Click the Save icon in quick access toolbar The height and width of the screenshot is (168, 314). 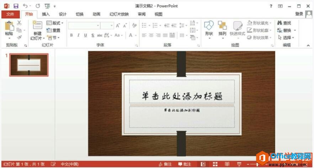(x=16, y=6)
